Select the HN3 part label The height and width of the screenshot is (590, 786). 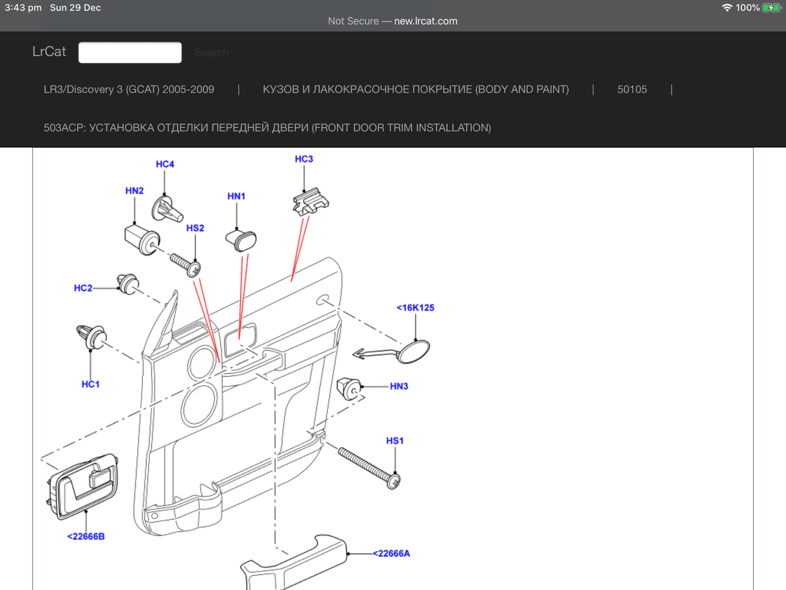coord(399,386)
